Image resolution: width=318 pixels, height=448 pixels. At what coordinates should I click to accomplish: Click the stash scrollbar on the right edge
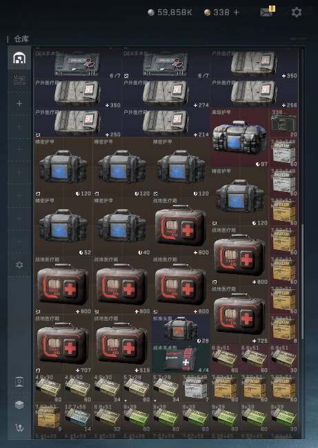[302, 282]
